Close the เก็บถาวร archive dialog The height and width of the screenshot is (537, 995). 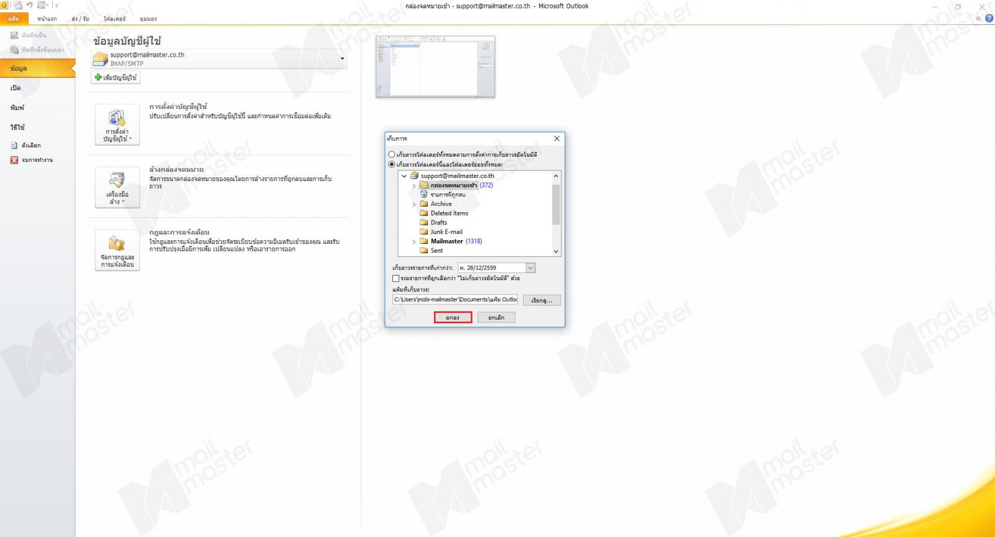coord(557,139)
